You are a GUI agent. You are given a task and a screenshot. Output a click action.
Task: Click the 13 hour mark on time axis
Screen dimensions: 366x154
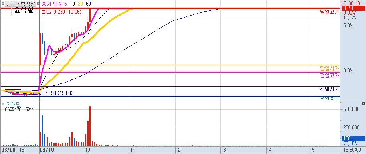point(224,149)
